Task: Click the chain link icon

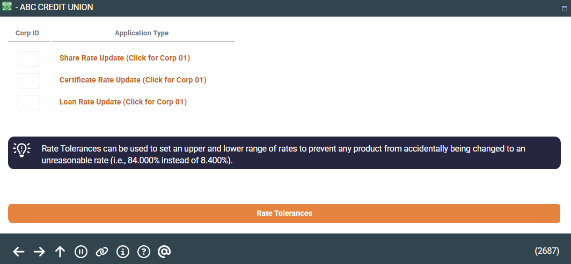Action: point(102,252)
